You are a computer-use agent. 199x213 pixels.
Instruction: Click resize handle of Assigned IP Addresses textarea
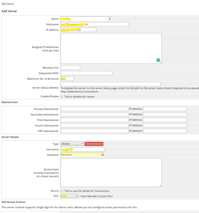161,62
